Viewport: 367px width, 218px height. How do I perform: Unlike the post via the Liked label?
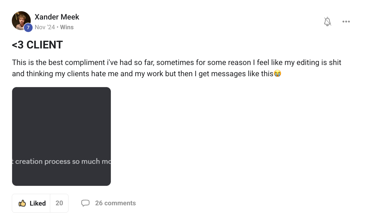tap(38, 203)
